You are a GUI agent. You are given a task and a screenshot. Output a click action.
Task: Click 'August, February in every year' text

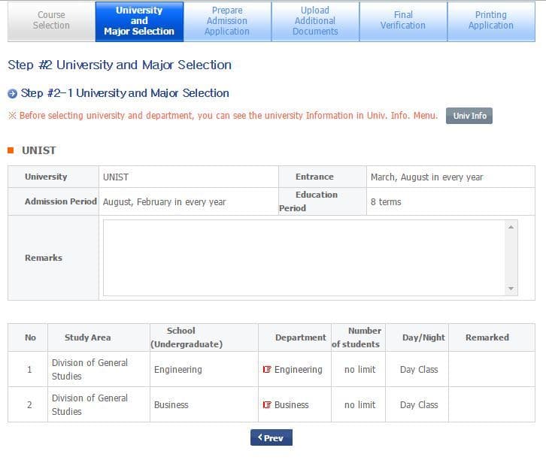pos(165,202)
